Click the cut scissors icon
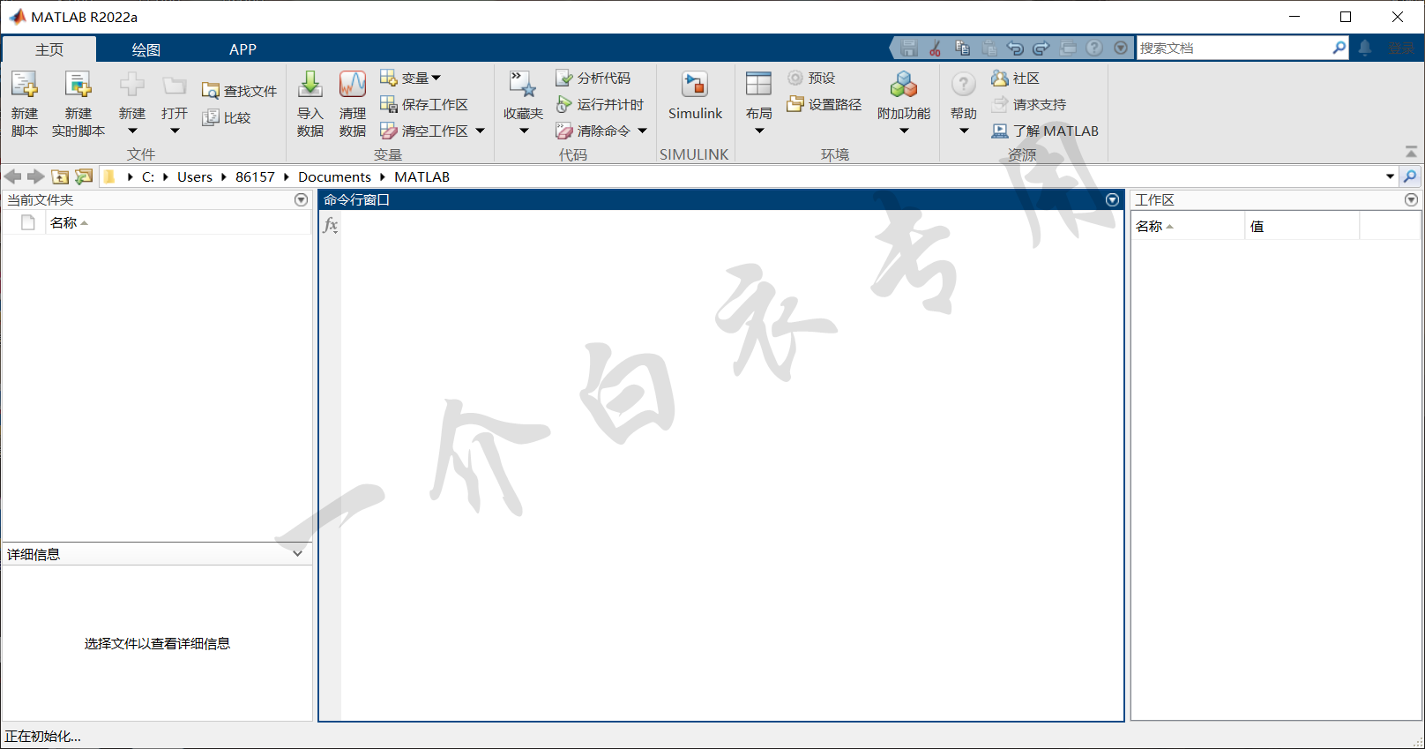Screen dimensions: 1425x749 pos(936,48)
